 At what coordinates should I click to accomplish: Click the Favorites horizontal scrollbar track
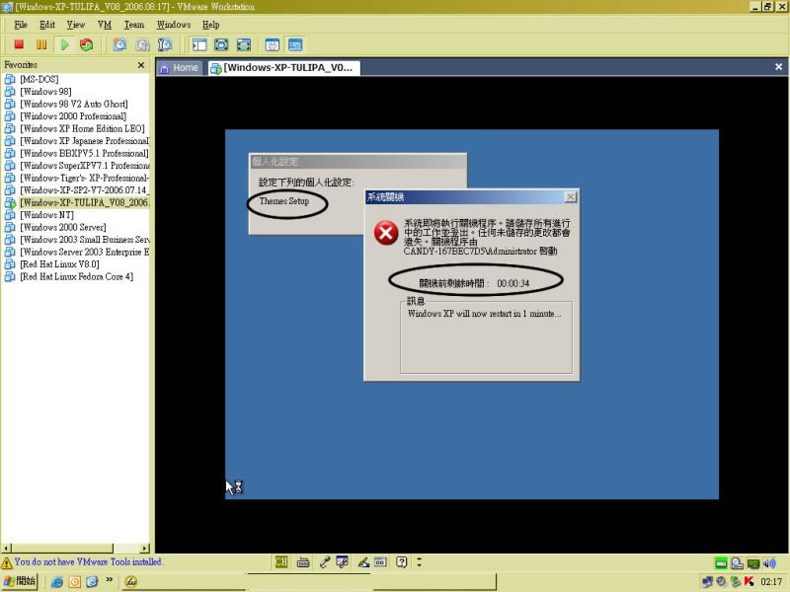[x=127, y=549]
